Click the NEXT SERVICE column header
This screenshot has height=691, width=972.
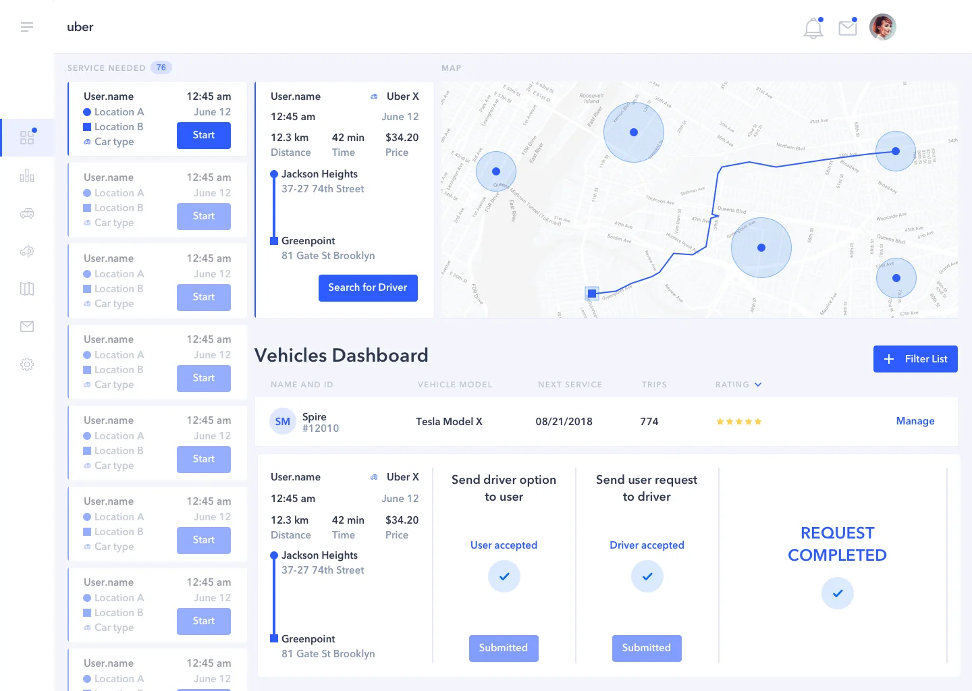pyautogui.click(x=570, y=385)
